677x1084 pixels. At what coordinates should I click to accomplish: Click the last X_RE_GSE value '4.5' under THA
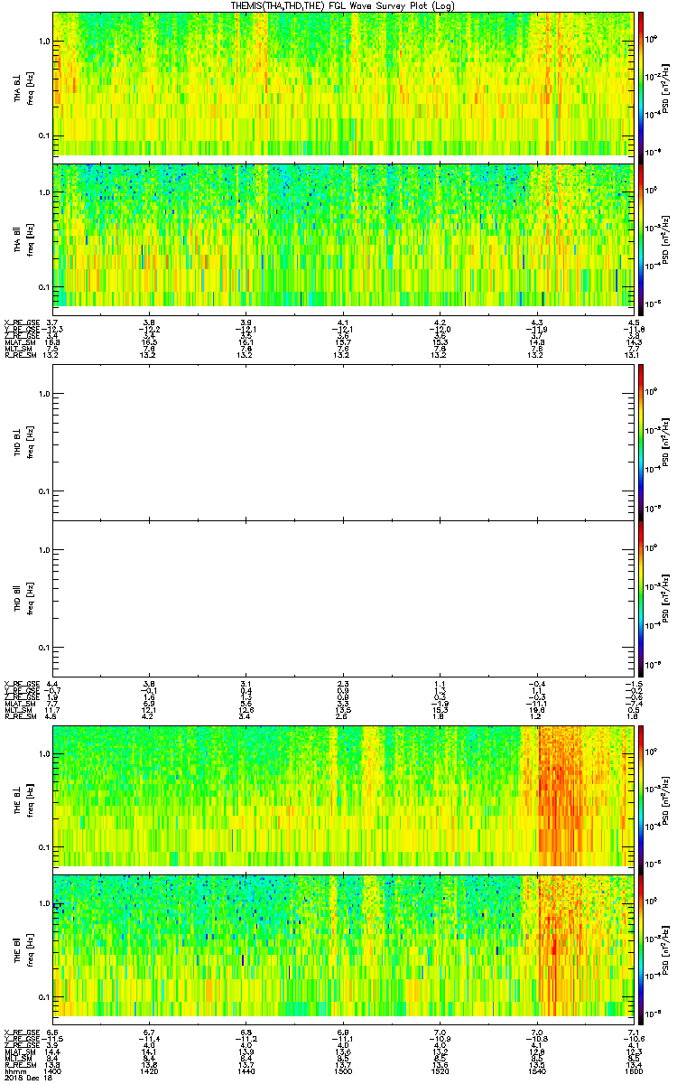[x=634, y=322]
